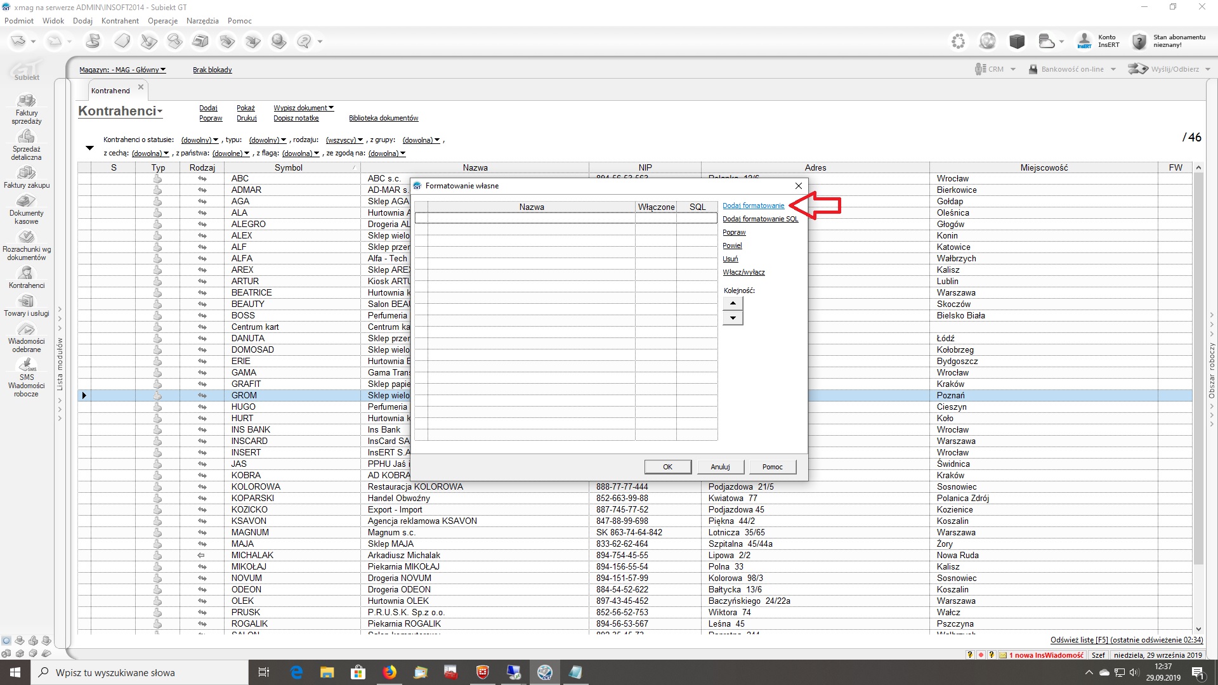The height and width of the screenshot is (685, 1218).
Task: Open Konto InsERT account icon
Action: tap(1084, 41)
